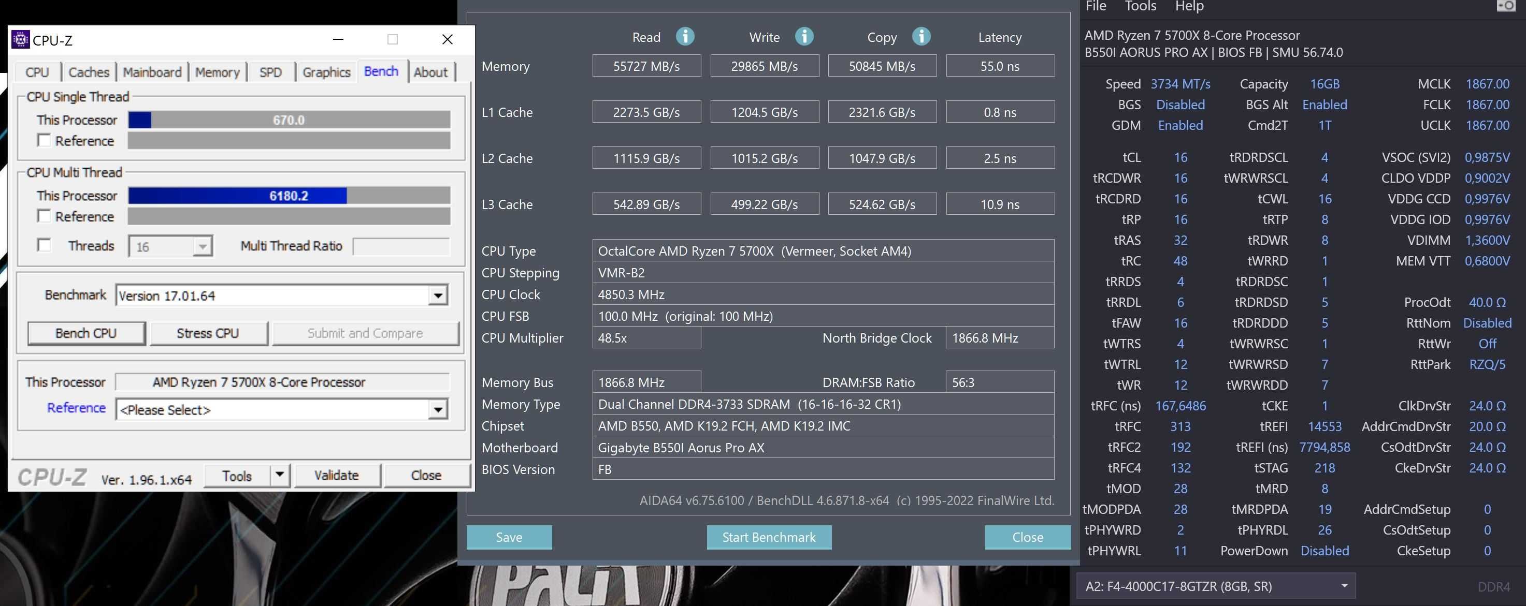Viewport: 1526px width, 606px height.
Task: Open the Read benchmark info icon in AIDA64
Action: click(685, 37)
